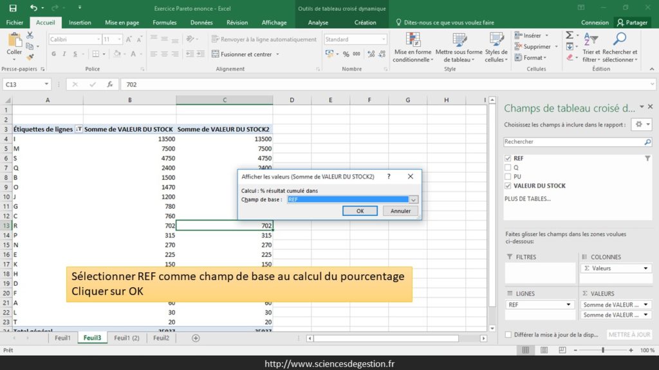Click Rechercher et sélectionner icon

[x=620, y=40]
